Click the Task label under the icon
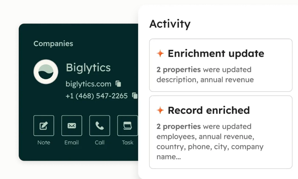The image size is (298, 179). click(127, 143)
